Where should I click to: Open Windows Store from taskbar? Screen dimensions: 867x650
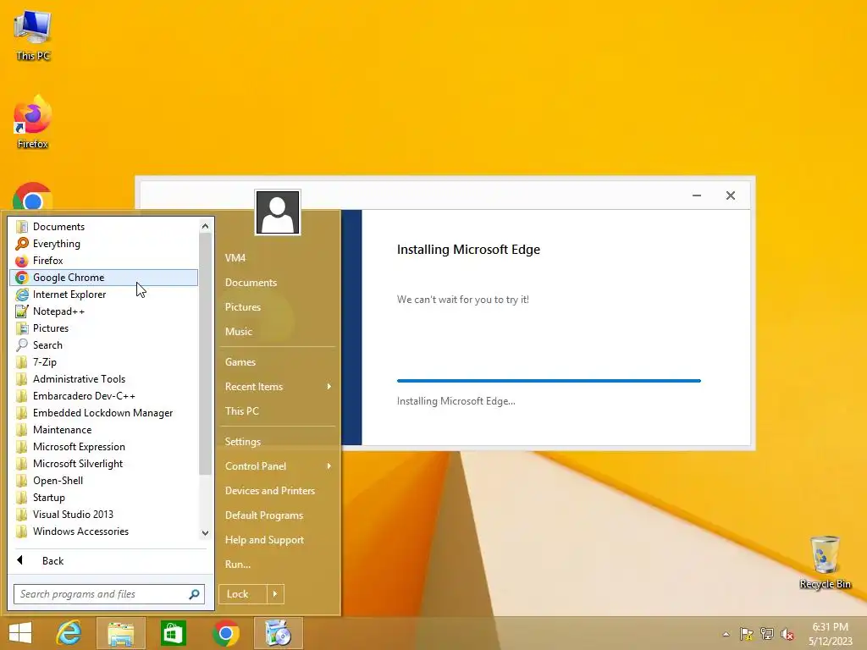pyautogui.click(x=173, y=633)
